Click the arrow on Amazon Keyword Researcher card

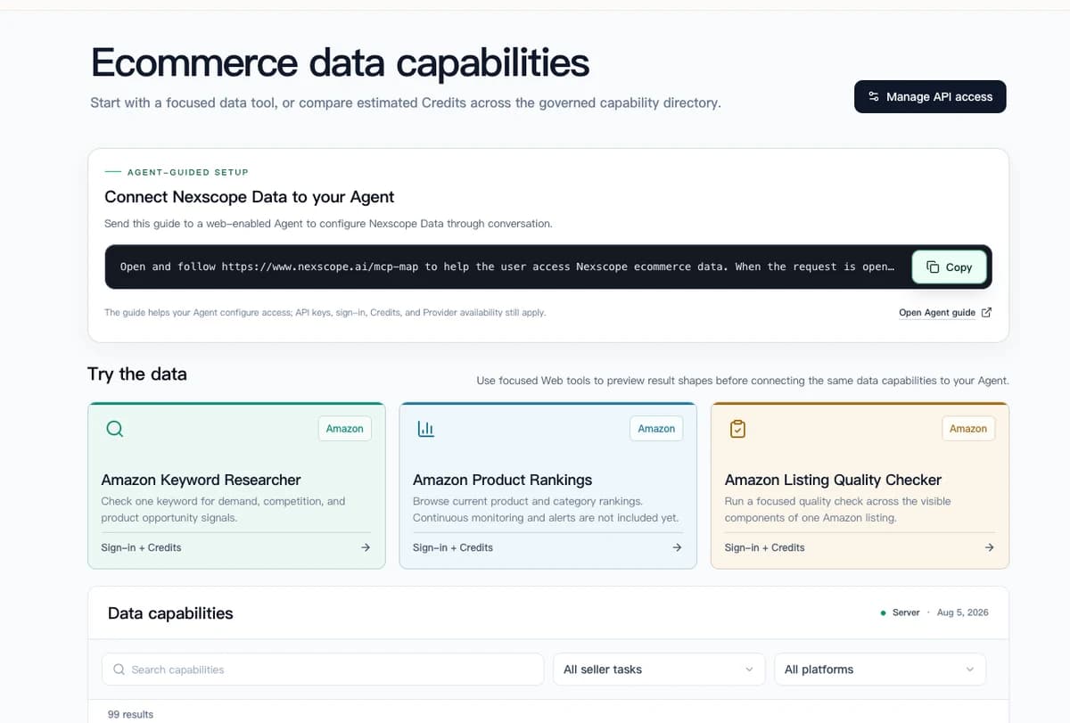[366, 547]
